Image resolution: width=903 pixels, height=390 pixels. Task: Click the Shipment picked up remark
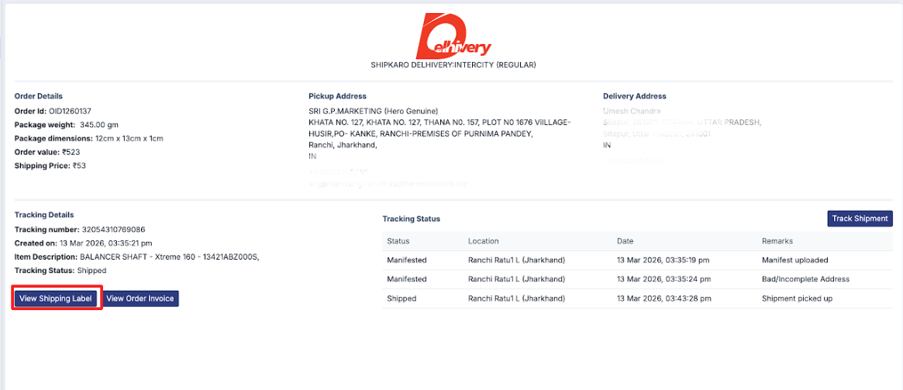(797, 299)
